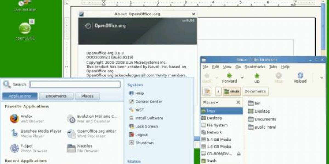Open the File menu in File Browser

pos(205,67)
